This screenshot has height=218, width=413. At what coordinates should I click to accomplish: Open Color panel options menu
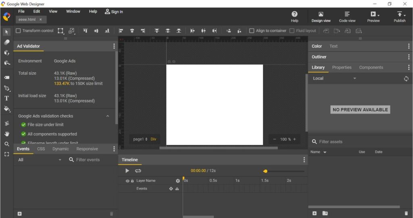pyautogui.click(x=409, y=46)
